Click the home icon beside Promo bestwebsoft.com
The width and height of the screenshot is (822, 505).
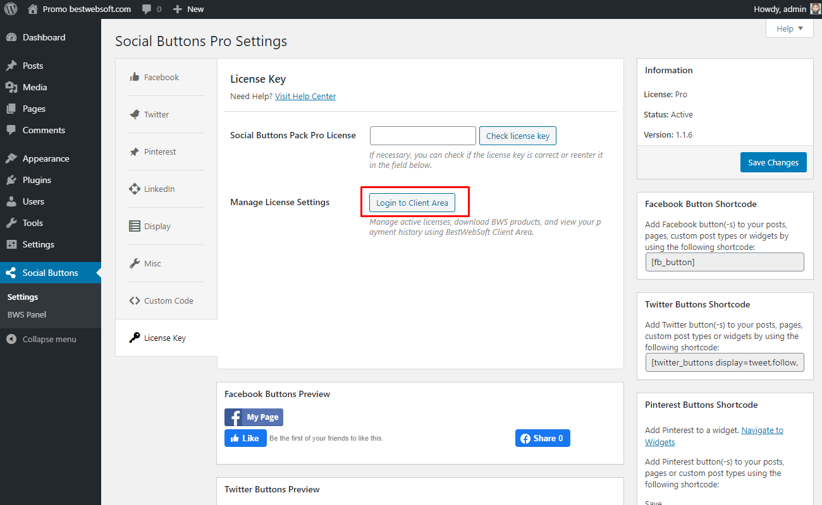(33, 9)
